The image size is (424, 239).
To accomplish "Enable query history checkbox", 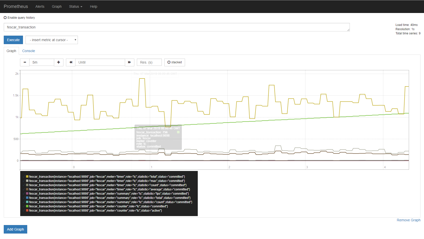I will (5, 18).
